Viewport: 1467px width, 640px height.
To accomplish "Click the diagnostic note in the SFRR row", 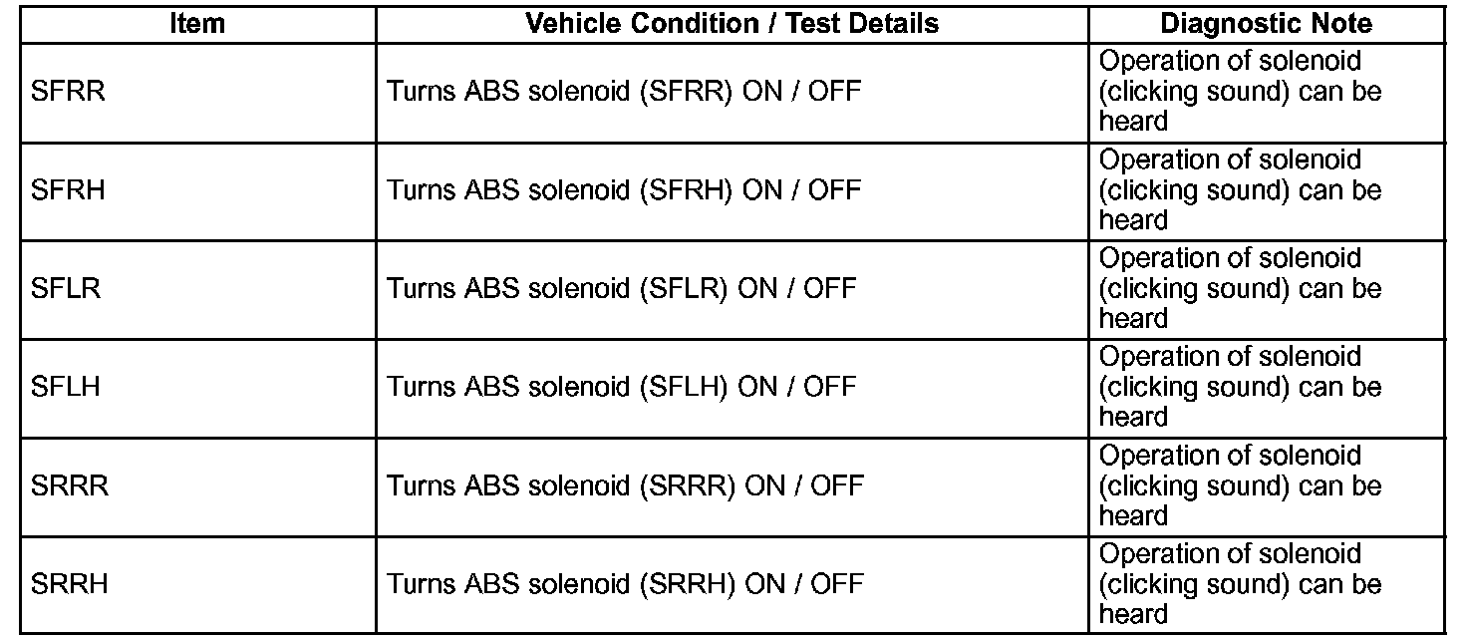I will [x=1240, y=92].
